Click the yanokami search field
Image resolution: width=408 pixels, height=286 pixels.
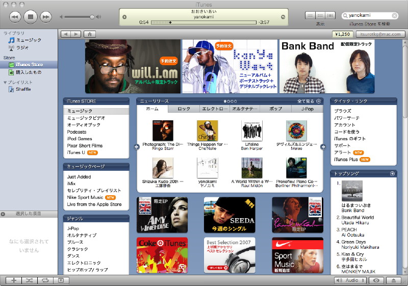(x=369, y=15)
